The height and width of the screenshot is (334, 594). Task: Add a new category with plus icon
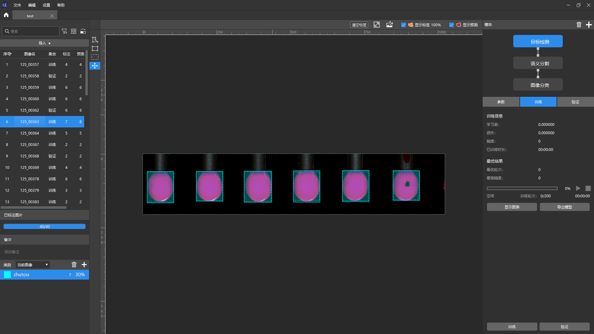pos(84,264)
